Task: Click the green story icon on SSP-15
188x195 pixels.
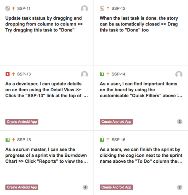Action: pyautogui.click(x=8, y=140)
